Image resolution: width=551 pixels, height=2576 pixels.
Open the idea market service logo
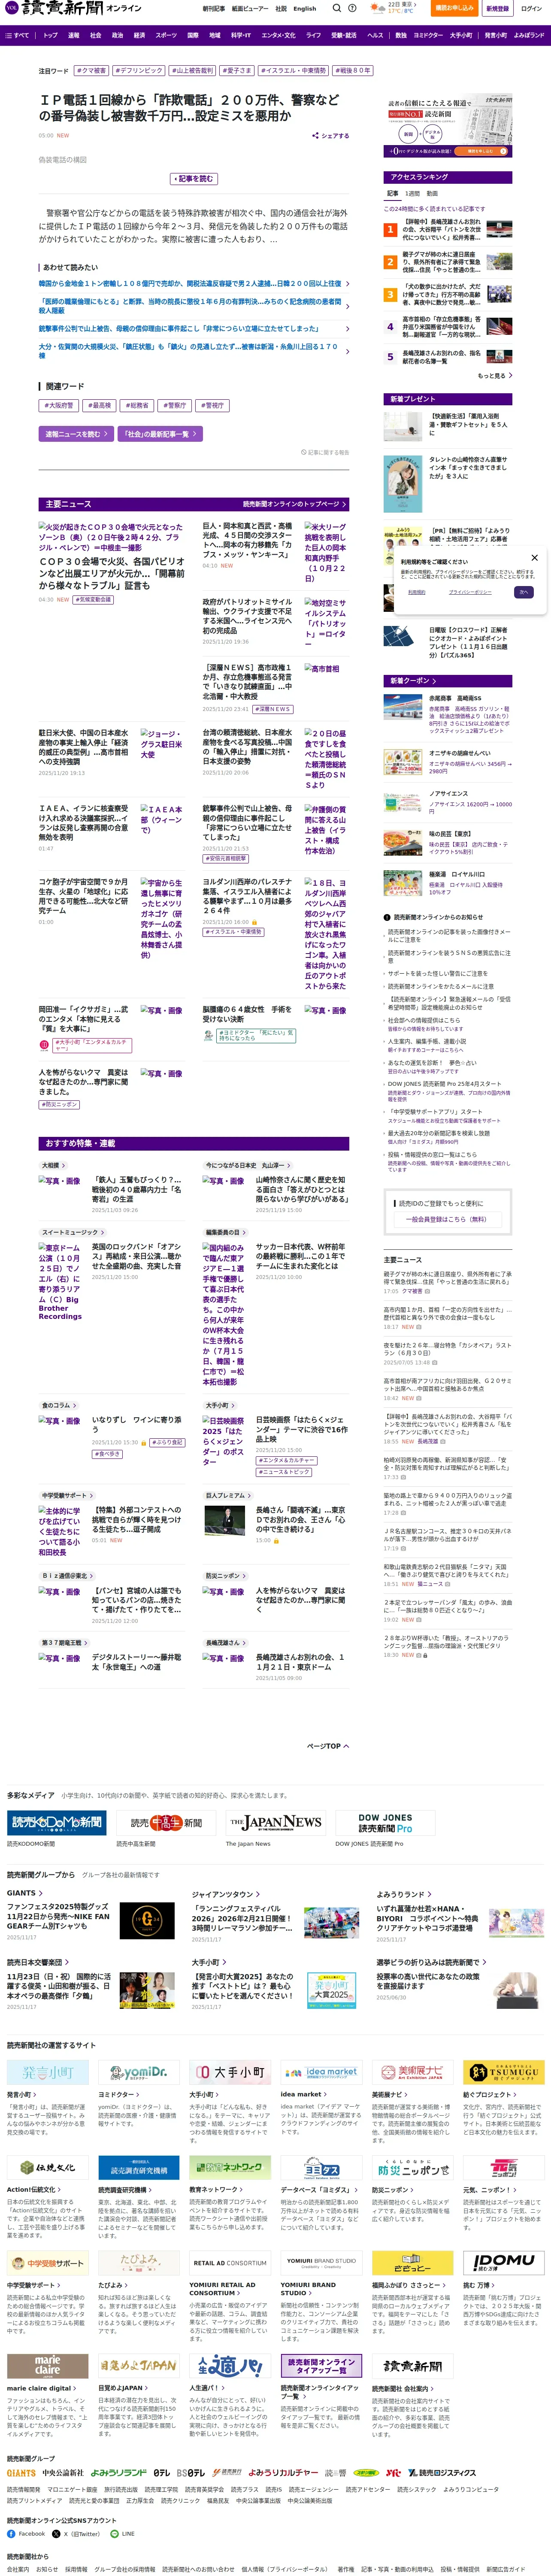(x=321, y=2072)
